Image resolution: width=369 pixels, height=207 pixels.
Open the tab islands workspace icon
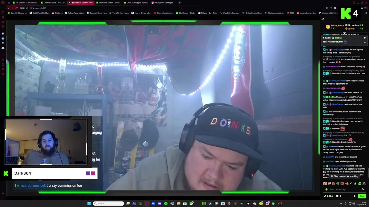tap(9, 3)
